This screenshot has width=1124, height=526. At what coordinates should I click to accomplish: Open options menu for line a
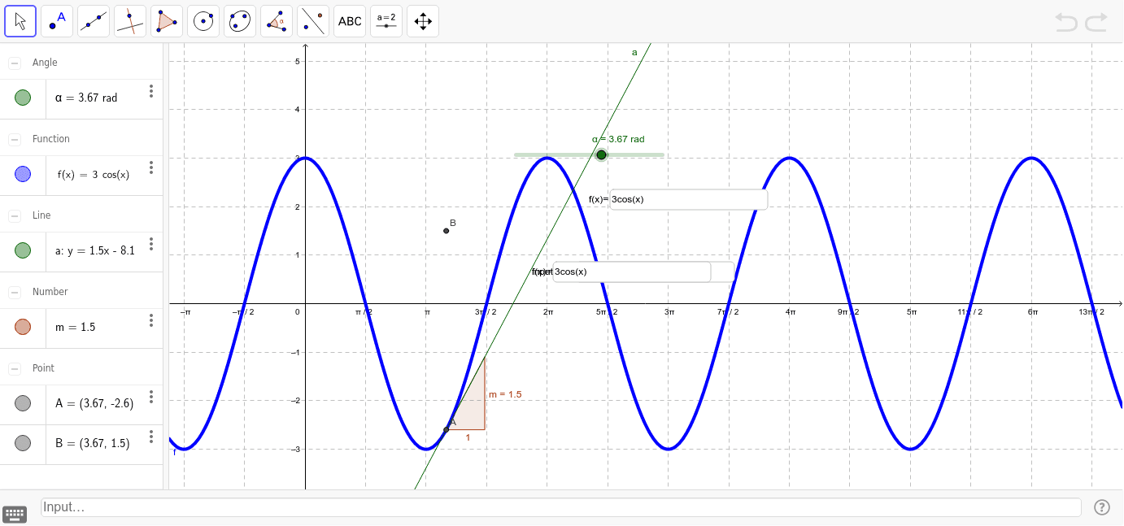pyautogui.click(x=150, y=244)
